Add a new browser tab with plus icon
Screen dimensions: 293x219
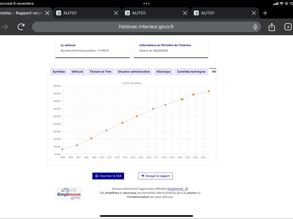pyautogui.click(x=265, y=13)
